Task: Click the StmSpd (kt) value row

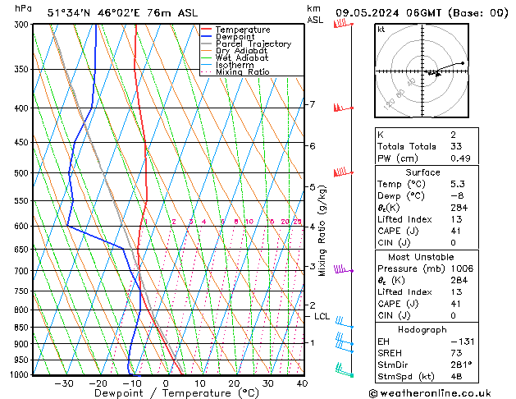Action: pyautogui.click(x=420, y=378)
